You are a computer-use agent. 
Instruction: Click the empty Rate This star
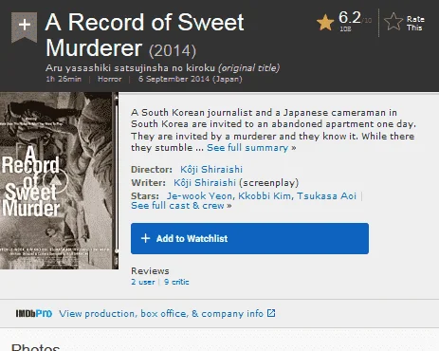pos(393,22)
